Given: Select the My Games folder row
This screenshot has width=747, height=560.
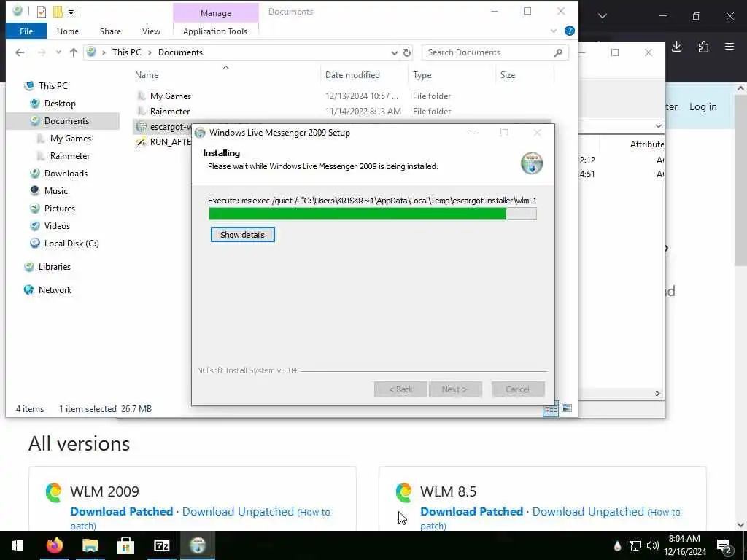Looking at the screenshot, I should (342, 96).
